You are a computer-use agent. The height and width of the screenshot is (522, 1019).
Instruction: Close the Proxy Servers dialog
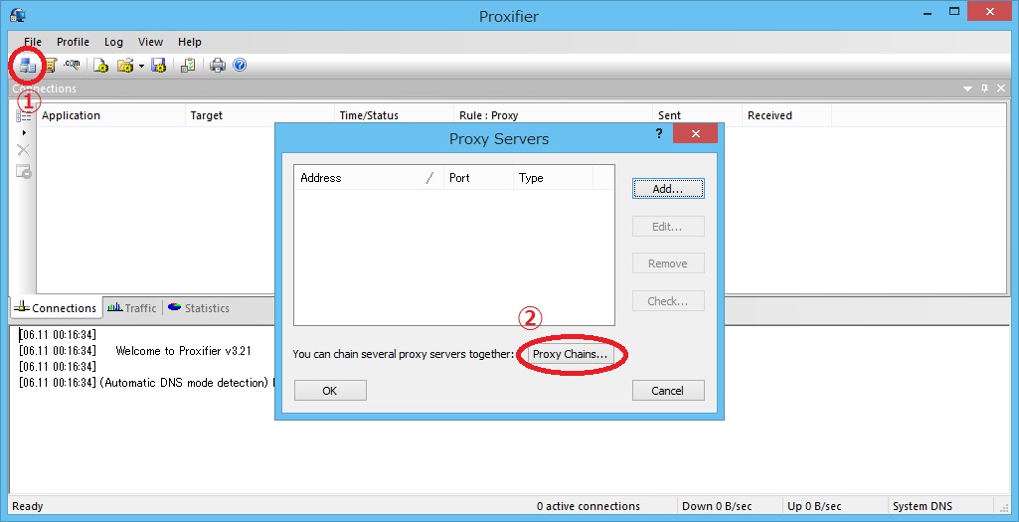(695, 134)
